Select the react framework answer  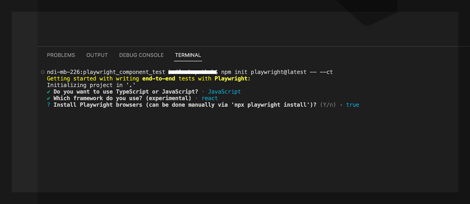pyautogui.click(x=209, y=98)
